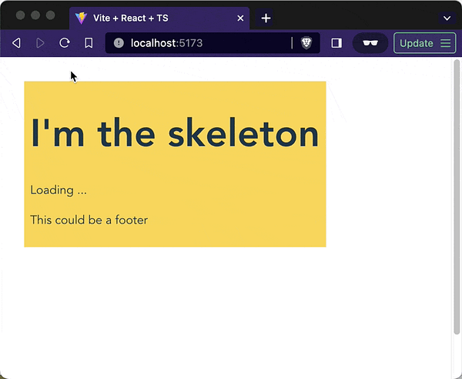Reload the localhost page
Viewport: 462px width, 379px height.
[65, 43]
